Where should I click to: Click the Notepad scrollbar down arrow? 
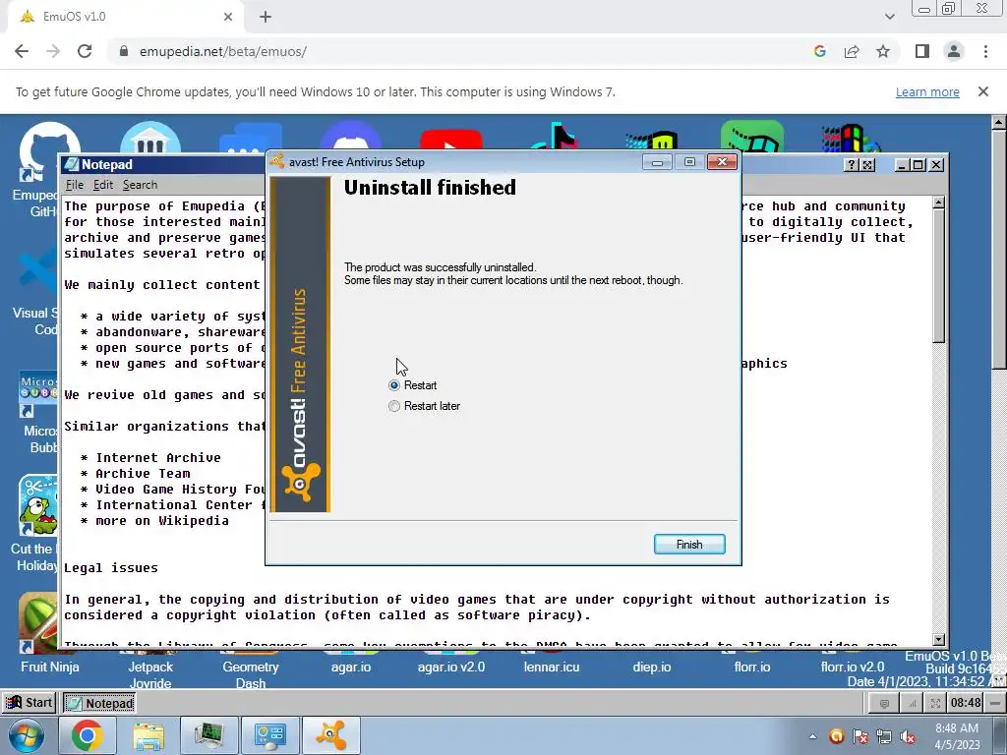coord(938,639)
